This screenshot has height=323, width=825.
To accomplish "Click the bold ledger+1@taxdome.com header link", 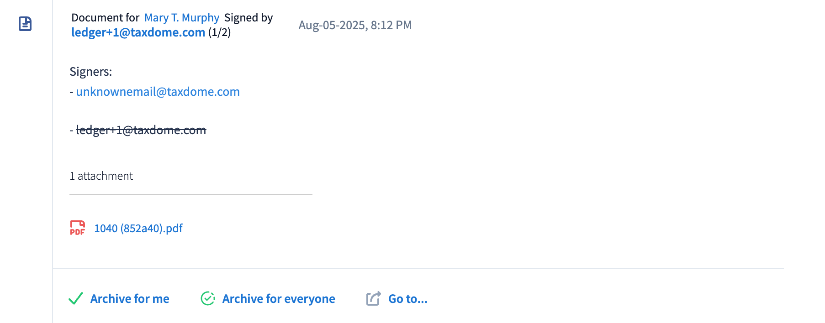I will coord(138,32).
